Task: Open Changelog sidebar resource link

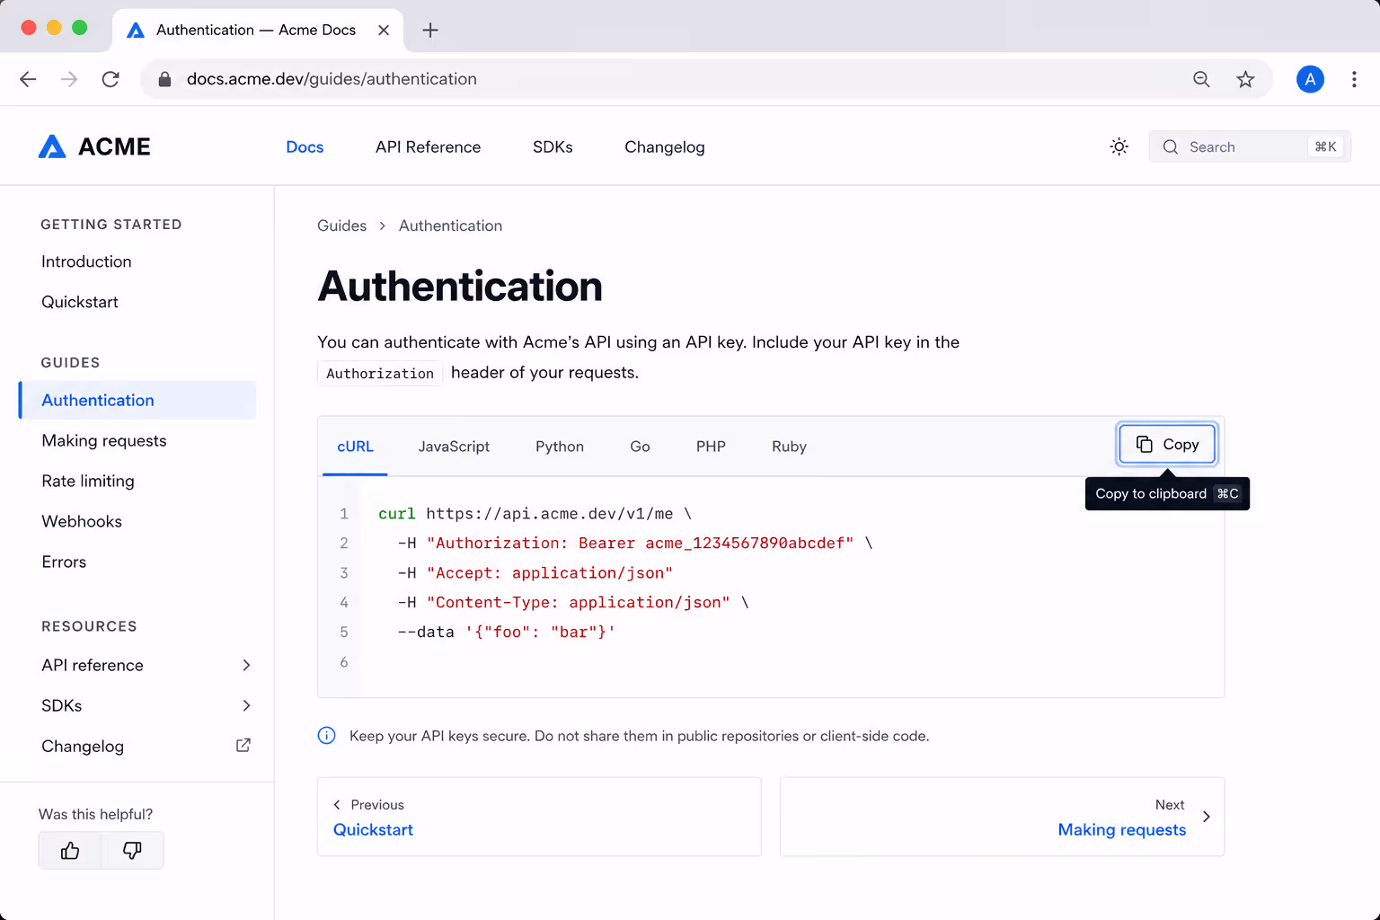Action: pos(83,746)
